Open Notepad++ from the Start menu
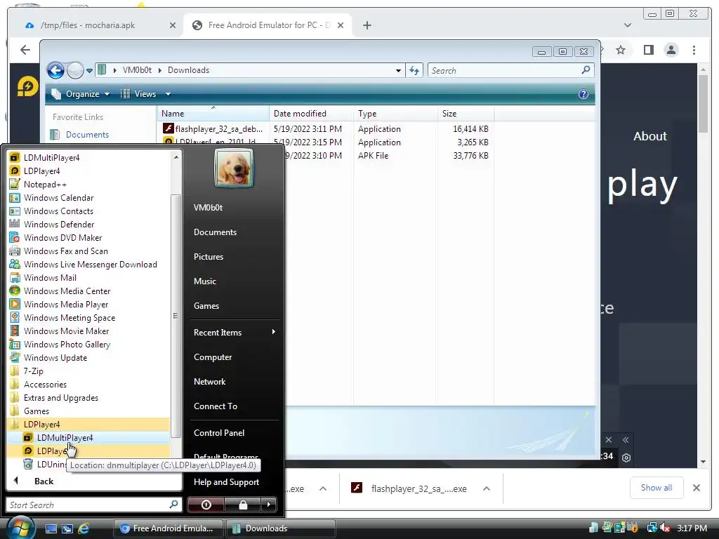Viewport: 719px width, 539px height. 45,185
